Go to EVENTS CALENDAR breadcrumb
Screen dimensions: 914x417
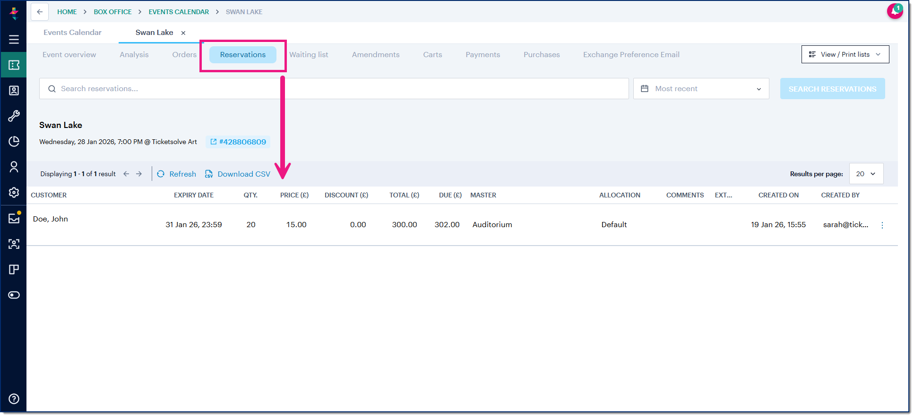179,12
